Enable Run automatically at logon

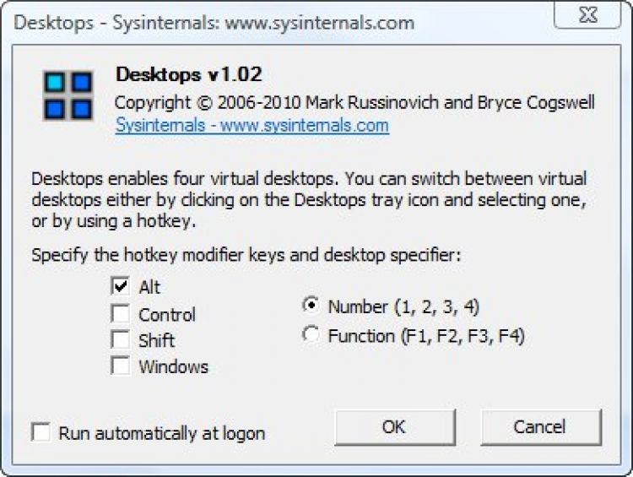[41, 433]
